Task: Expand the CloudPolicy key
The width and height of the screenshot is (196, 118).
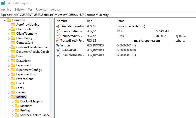Action: 9,38
